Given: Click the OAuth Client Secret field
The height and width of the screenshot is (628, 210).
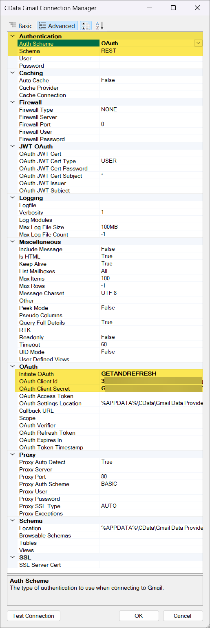Looking at the screenshot, I should [x=151, y=389].
